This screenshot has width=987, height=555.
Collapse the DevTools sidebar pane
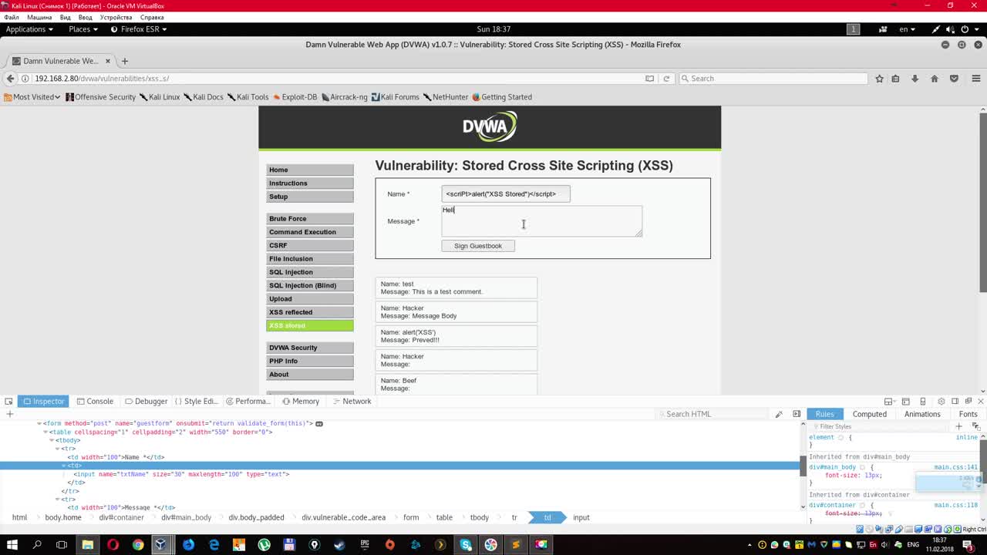pos(797,414)
